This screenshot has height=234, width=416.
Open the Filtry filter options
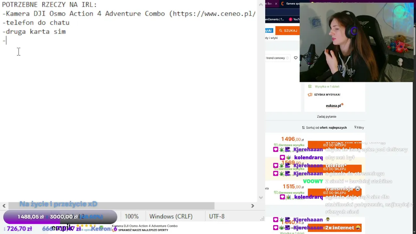coord(359,127)
